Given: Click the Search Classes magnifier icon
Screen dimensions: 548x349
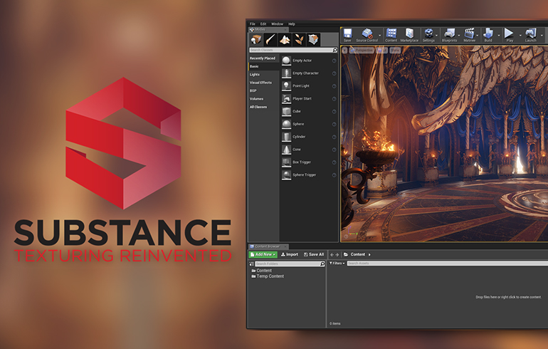Looking at the screenshot, I should 334,50.
